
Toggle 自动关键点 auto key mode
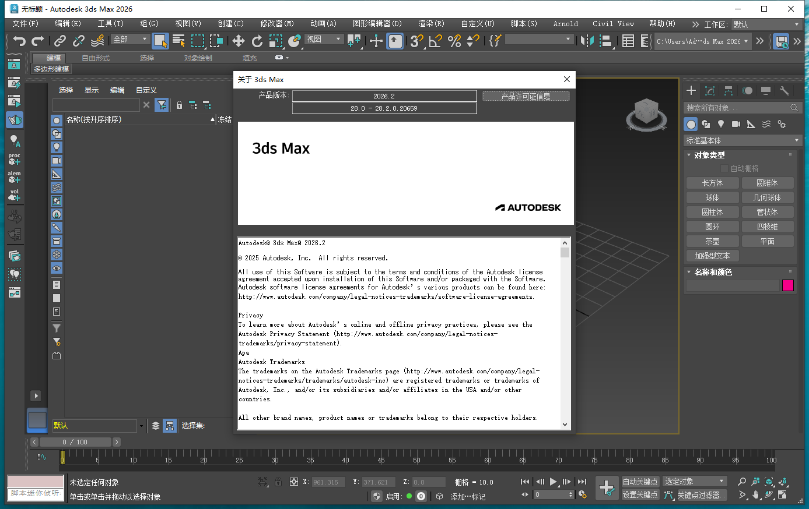[x=640, y=481]
